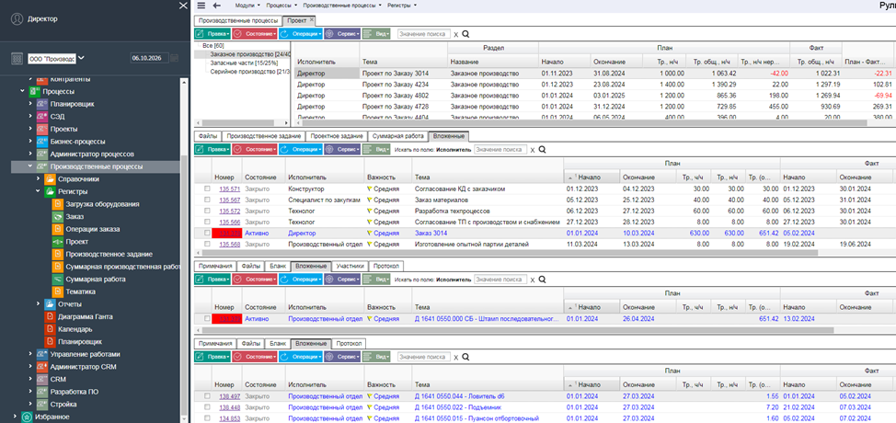Click the Бизнес-процессы module icon
This screenshot has width=896, height=423.
42,142
